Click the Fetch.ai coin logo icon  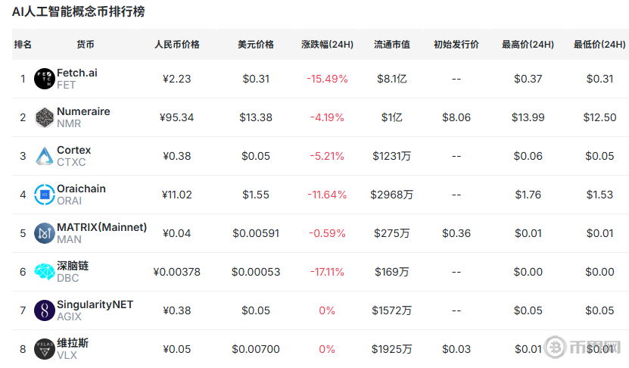click(45, 79)
